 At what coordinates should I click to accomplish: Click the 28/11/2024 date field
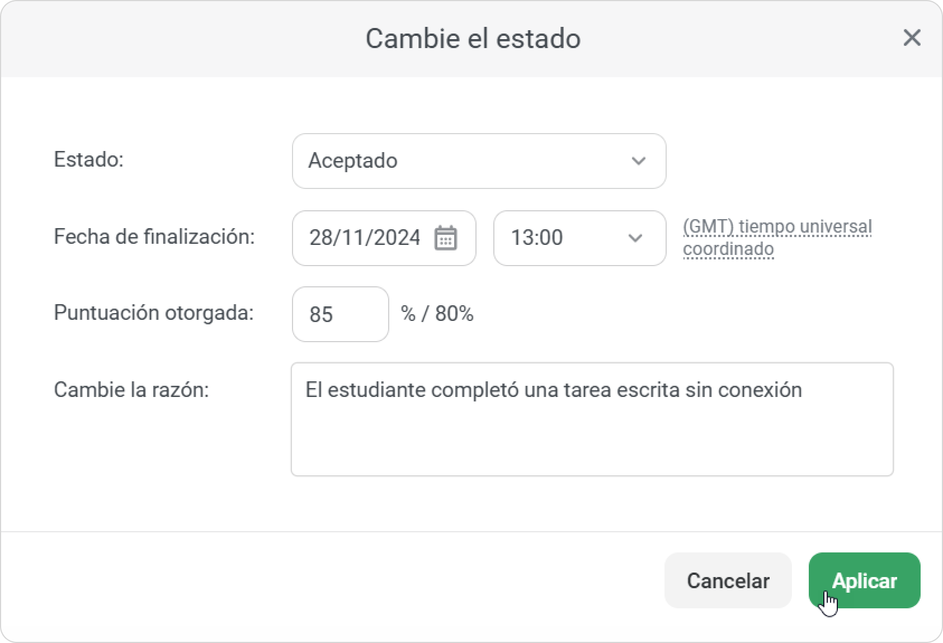pos(384,238)
